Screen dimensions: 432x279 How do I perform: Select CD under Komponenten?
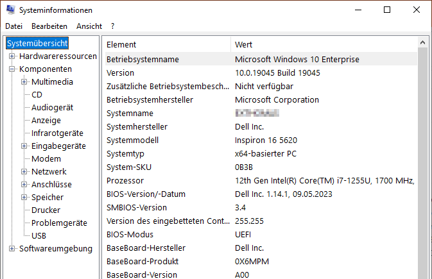[37, 95]
